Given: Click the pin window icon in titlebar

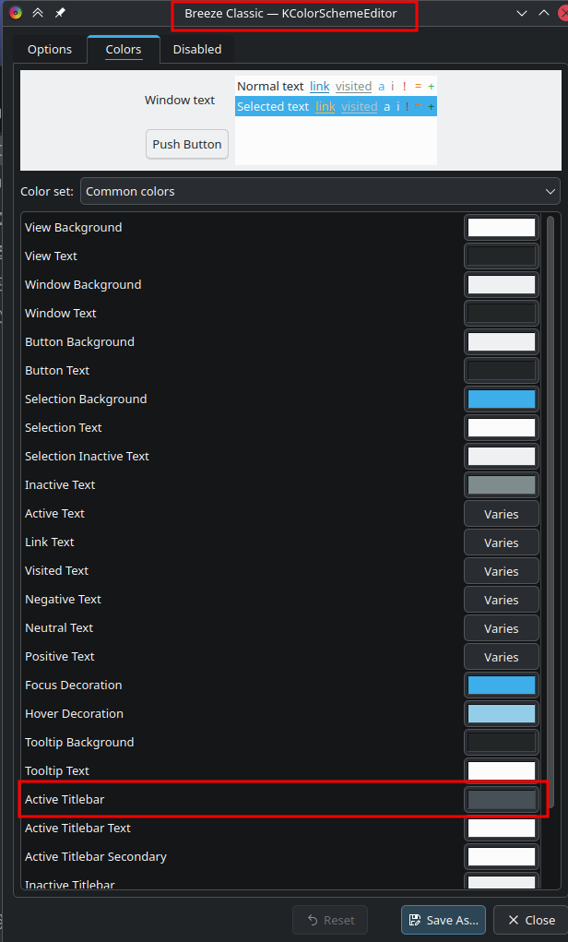Looking at the screenshot, I should tap(60, 13).
